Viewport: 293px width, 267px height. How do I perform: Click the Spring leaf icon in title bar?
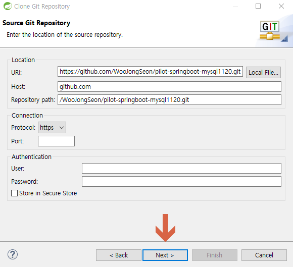pos(8,6)
